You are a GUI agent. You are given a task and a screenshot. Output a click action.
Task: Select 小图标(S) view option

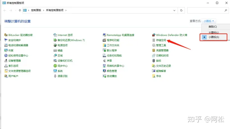point(213,37)
